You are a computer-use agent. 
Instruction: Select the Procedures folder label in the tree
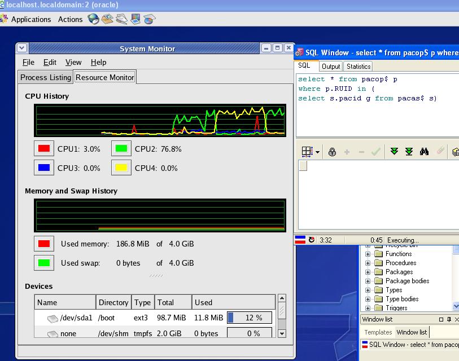[401, 263]
